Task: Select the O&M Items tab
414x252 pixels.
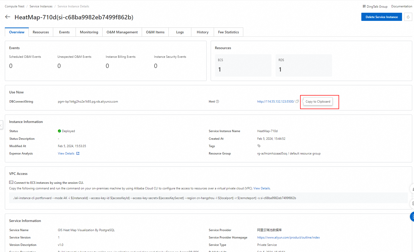Action: 155,32
